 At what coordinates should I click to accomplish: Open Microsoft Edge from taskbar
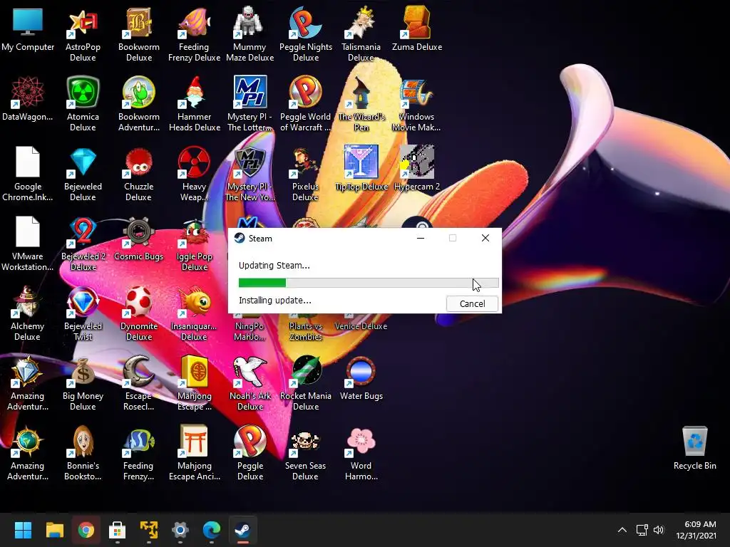(x=211, y=530)
